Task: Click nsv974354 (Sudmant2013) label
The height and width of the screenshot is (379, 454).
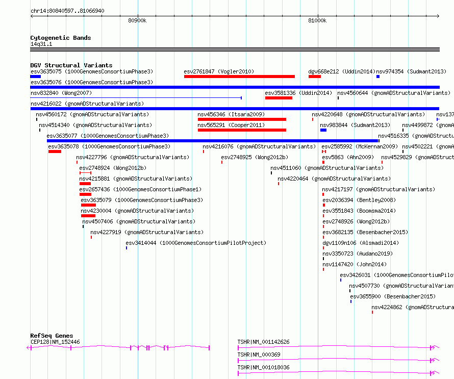Action: pyautogui.click(x=411, y=71)
